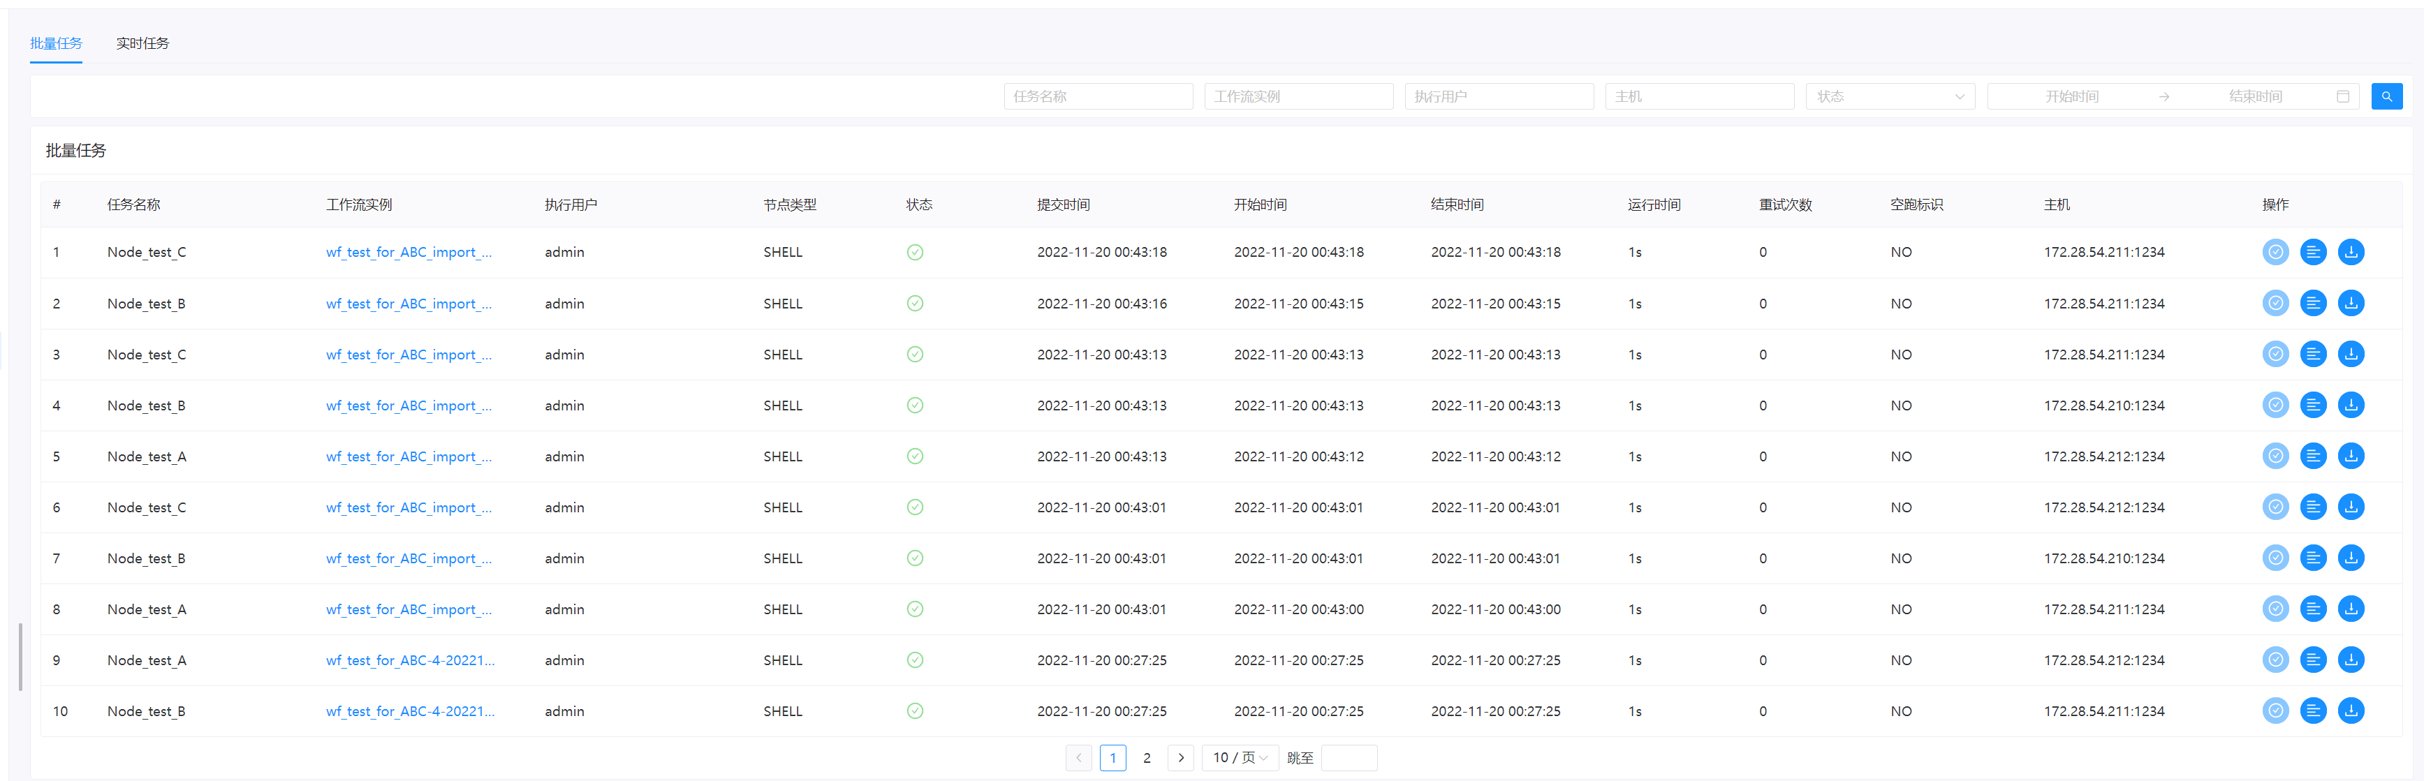The image size is (2424, 781).
Task: Go to page 2 in pagination
Action: coord(1146,757)
